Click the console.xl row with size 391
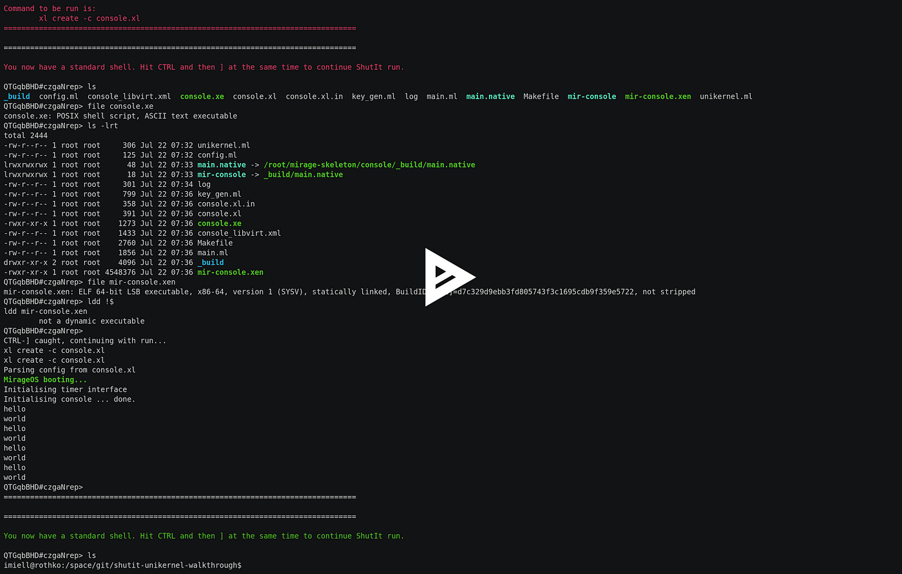The image size is (902, 574). pos(122,214)
